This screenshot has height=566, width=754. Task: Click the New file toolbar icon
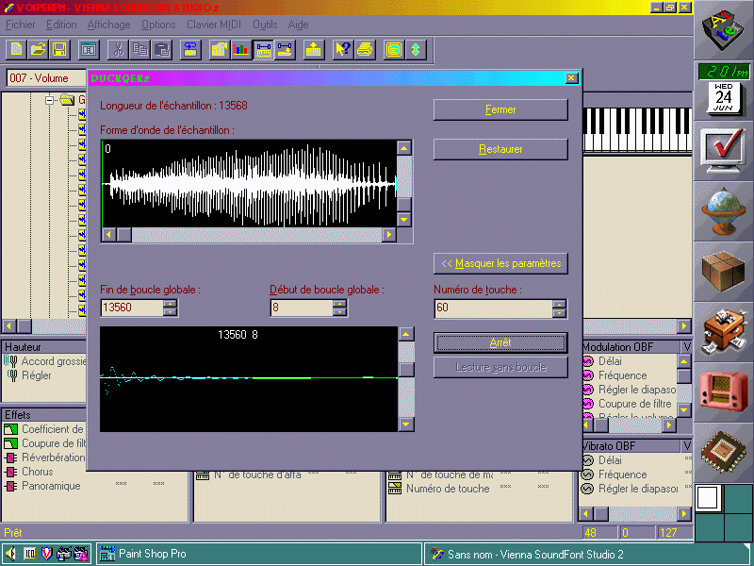[17, 49]
